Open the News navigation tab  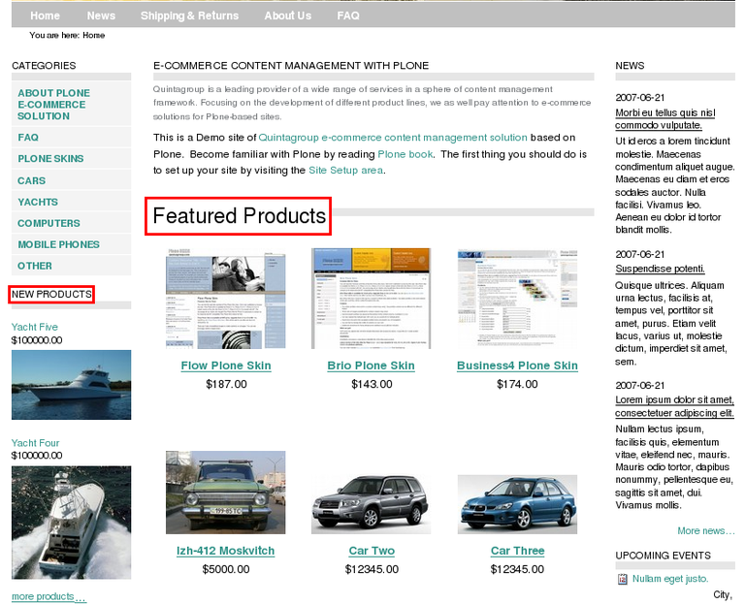101,16
